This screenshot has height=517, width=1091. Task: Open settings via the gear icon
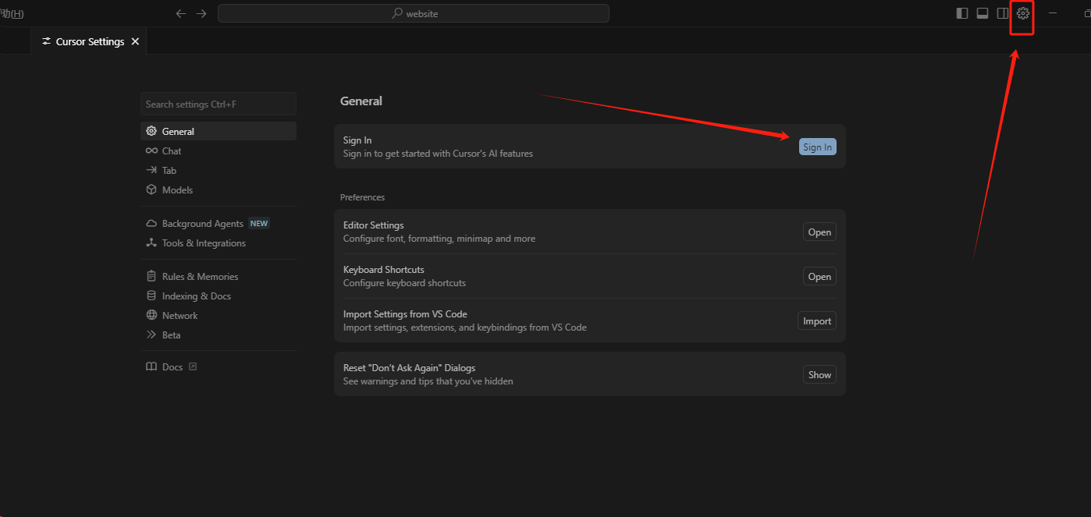click(1022, 13)
